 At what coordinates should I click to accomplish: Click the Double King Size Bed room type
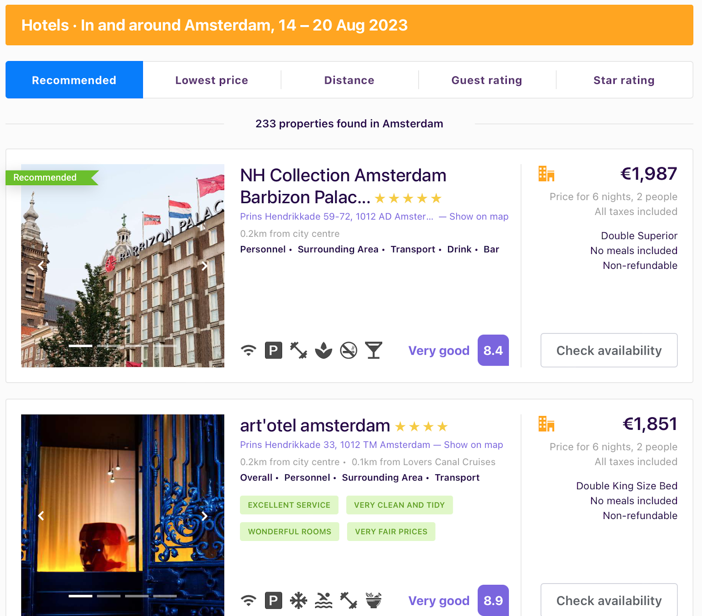(x=627, y=486)
